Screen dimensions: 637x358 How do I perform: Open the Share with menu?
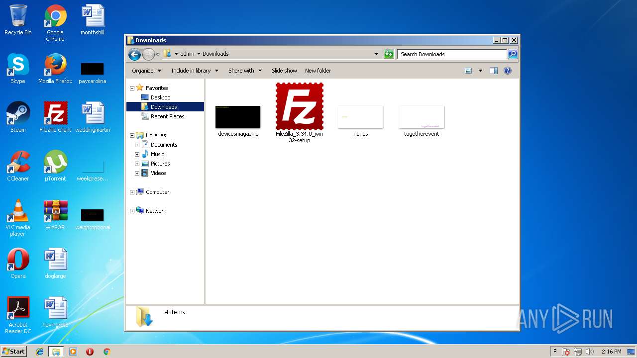tap(245, 71)
